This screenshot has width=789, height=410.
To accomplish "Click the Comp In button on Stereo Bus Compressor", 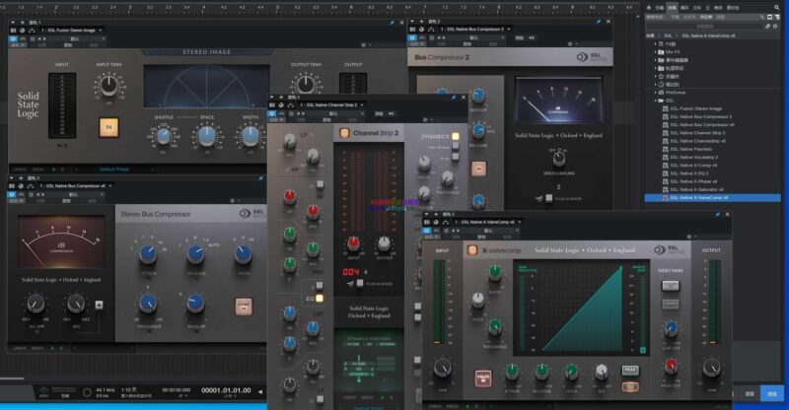I will tap(244, 306).
